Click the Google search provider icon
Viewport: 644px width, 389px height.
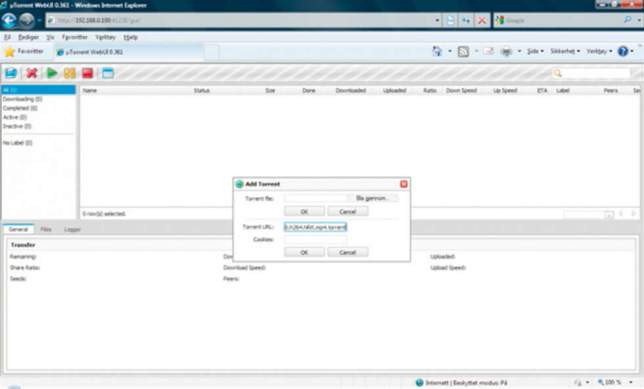tap(499, 20)
